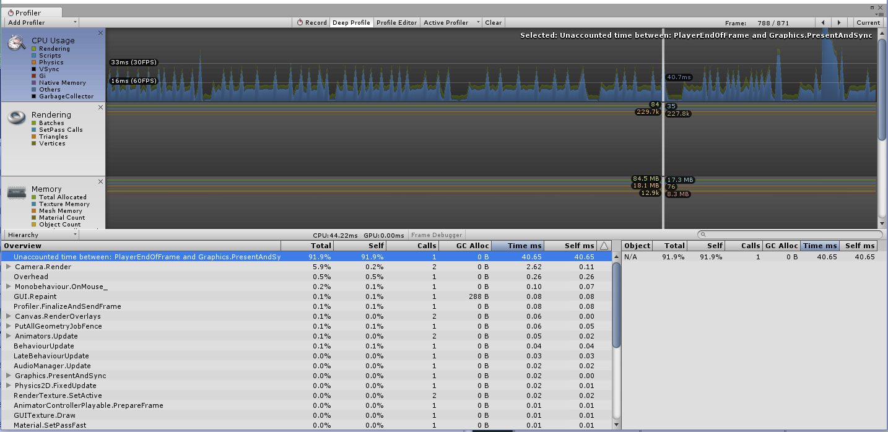The image size is (888, 432).
Task: Open the Add Profiler dropdown
Action: pos(41,22)
